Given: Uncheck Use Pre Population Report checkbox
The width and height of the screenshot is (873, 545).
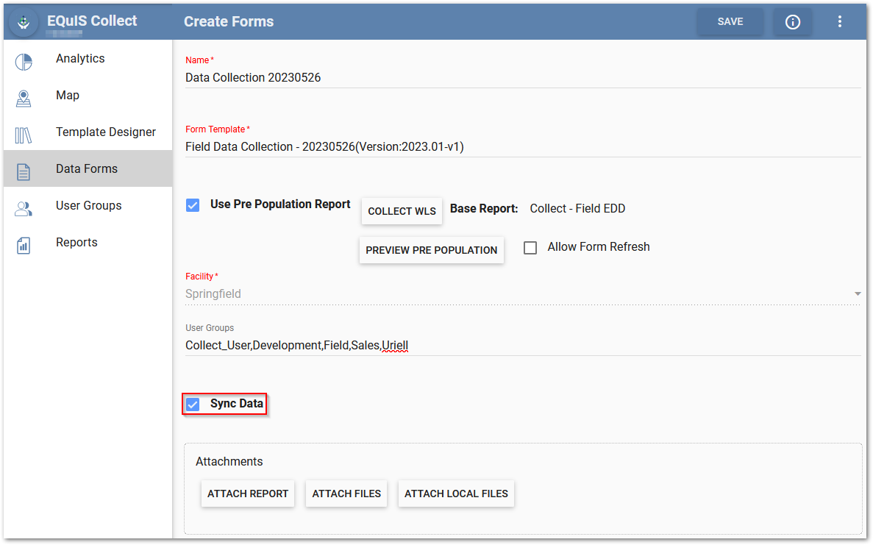Looking at the screenshot, I should [193, 205].
